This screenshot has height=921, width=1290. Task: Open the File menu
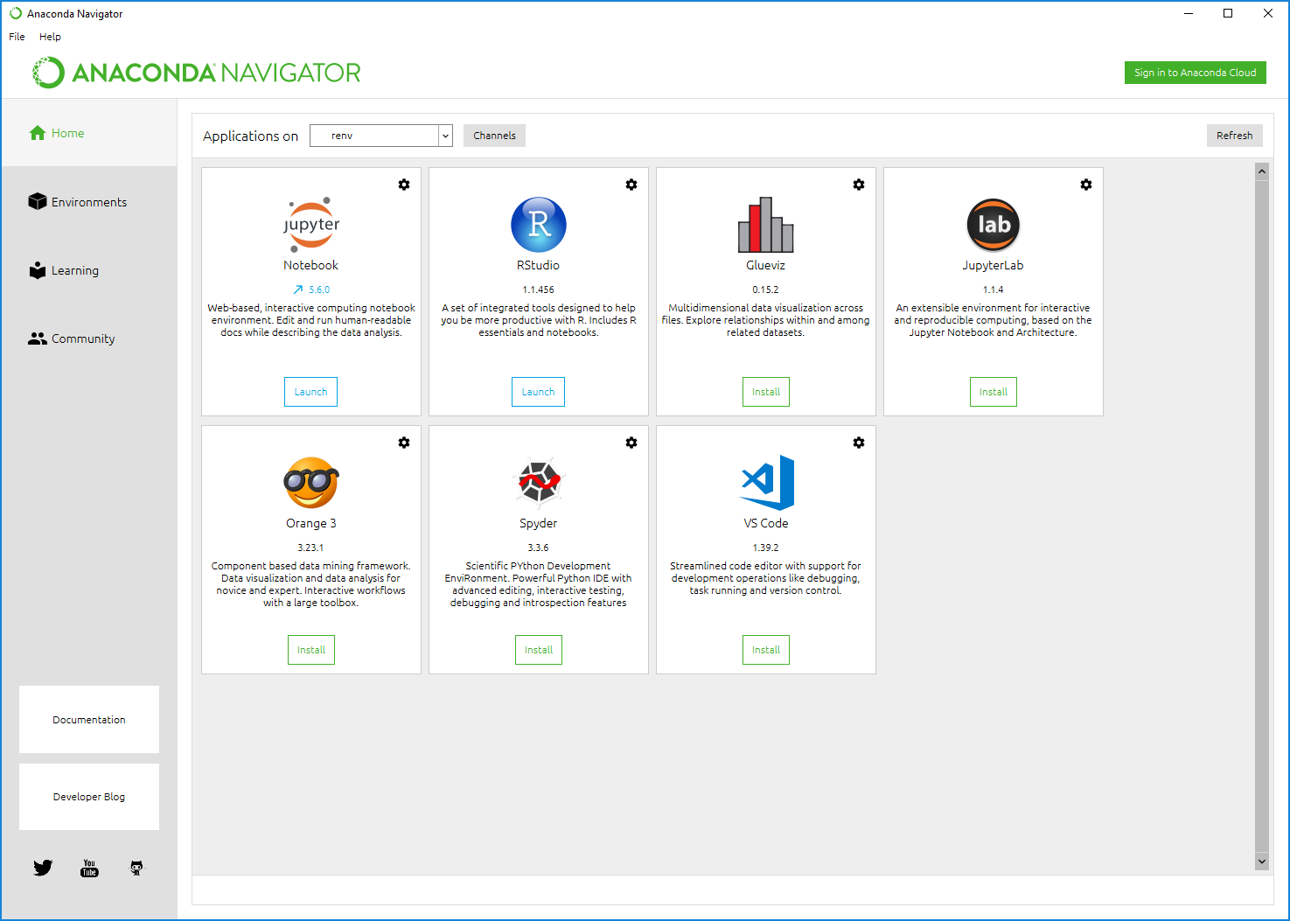click(17, 37)
